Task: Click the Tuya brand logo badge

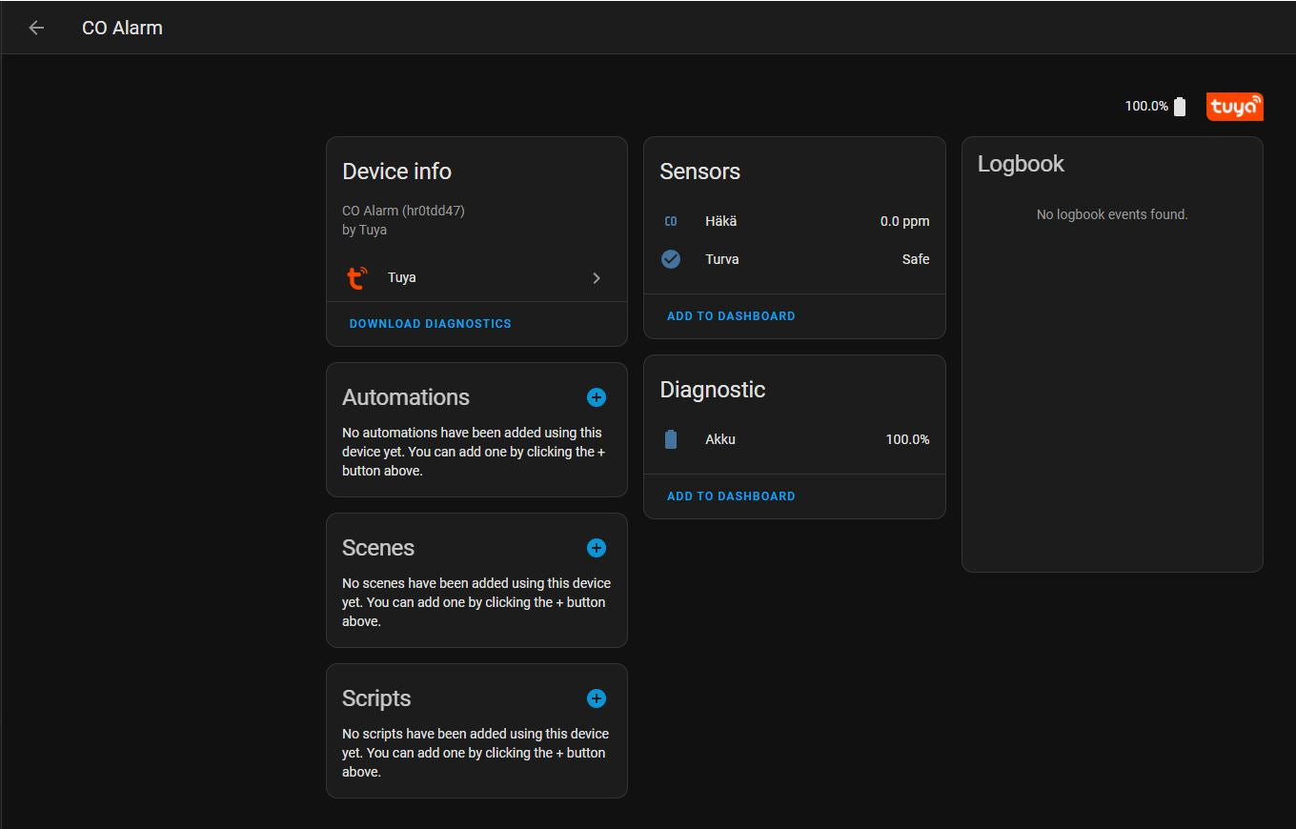Action: tap(1234, 107)
